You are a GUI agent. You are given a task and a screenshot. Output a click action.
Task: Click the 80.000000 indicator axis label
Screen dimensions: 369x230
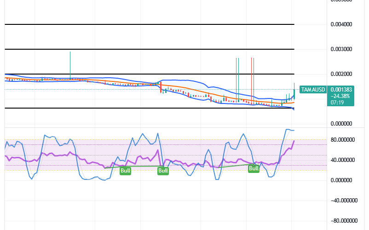coord(343,140)
